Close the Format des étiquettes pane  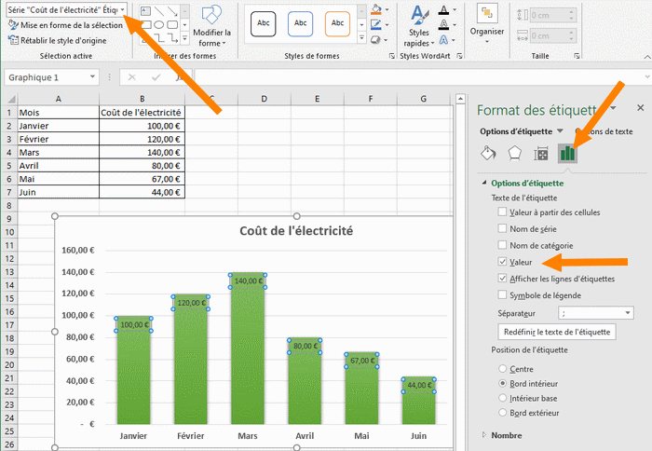point(640,108)
